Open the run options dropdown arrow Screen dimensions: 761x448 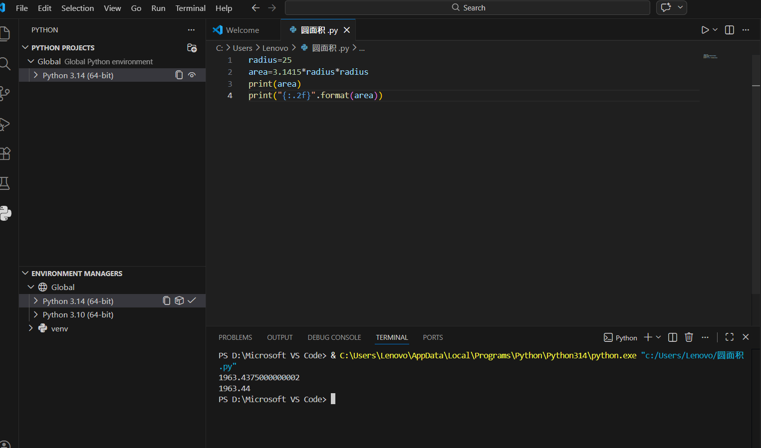tap(715, 30)
